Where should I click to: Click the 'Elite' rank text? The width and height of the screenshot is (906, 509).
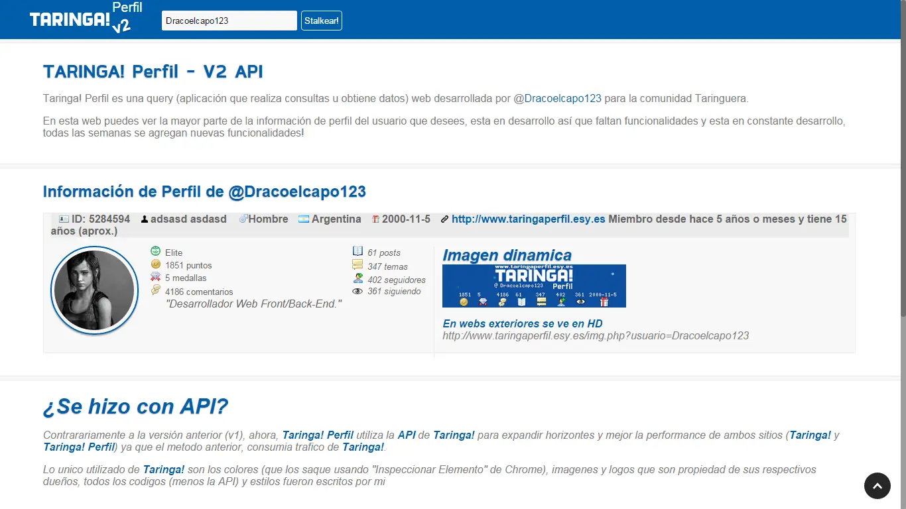[174, 253]
